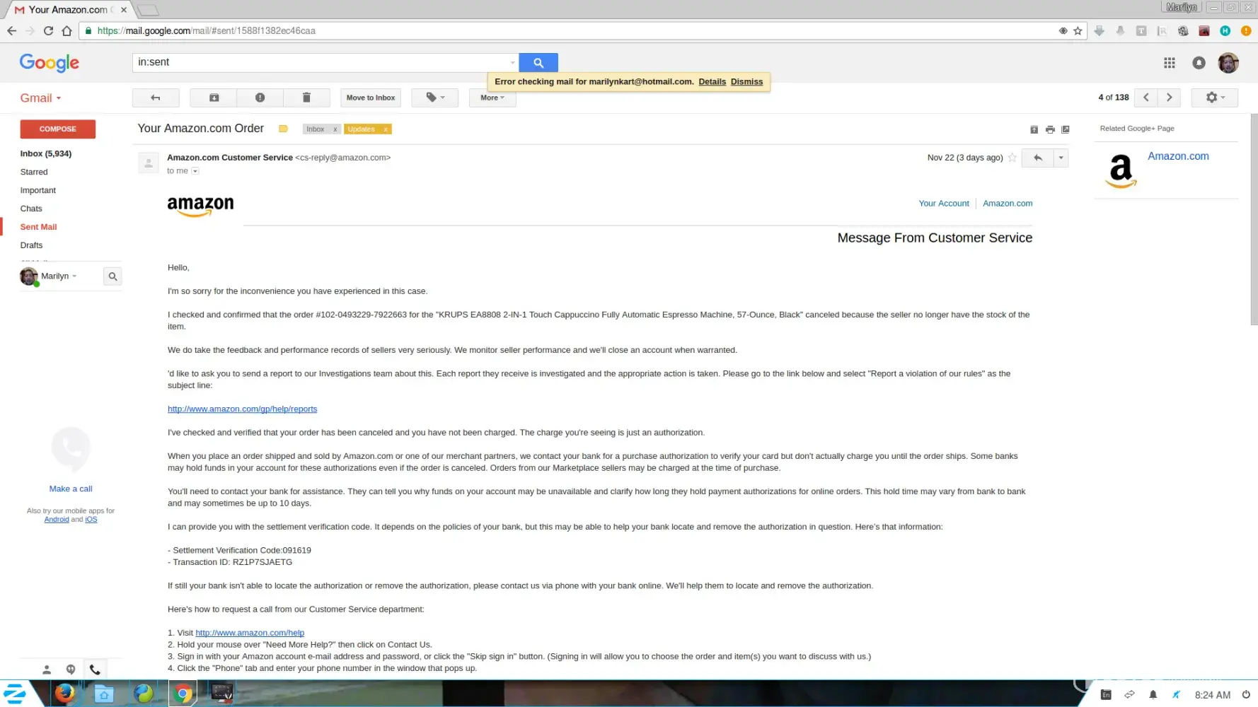Click the Archive icon in mail toolbar

tap(214, 98)
